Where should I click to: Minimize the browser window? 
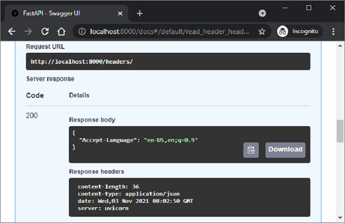[285, 8]
